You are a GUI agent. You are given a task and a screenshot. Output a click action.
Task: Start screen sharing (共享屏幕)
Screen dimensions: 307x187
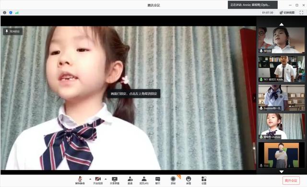coord(115,180)
